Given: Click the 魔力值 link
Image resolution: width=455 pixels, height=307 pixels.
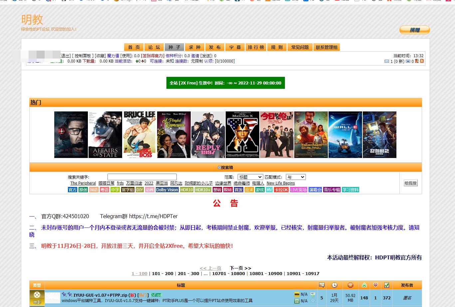Looking at the screenshot, I should [113, 56].
